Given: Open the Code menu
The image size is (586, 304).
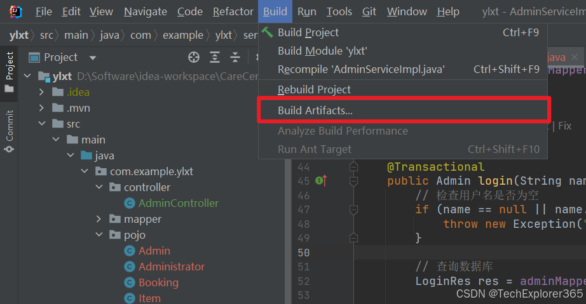Looking at the screenshot, I should coord(190,12).
